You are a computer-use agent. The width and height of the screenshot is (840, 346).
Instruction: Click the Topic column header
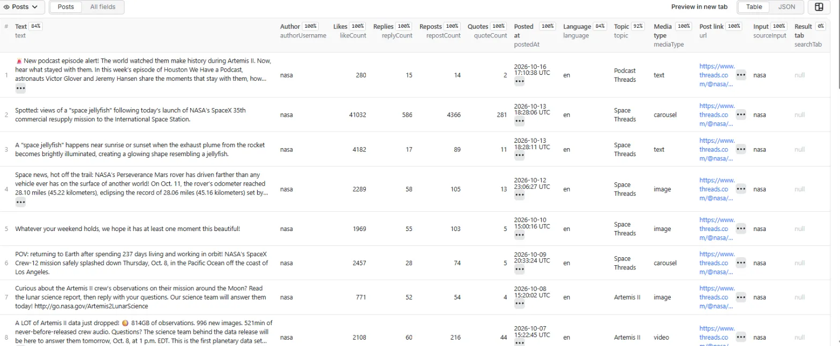click(621, 26)
